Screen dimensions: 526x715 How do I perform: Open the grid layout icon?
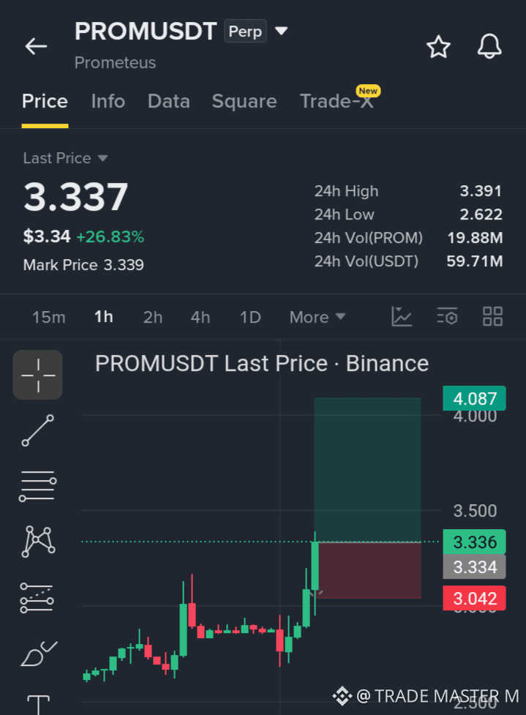(493, 316)
